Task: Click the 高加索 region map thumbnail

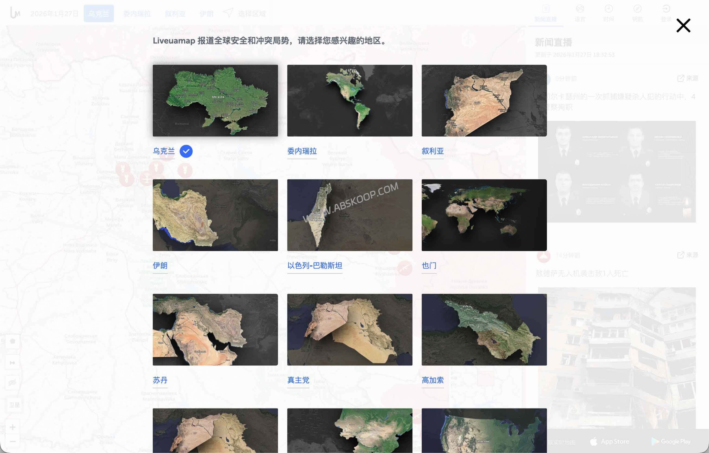Action: click(484, 329)
